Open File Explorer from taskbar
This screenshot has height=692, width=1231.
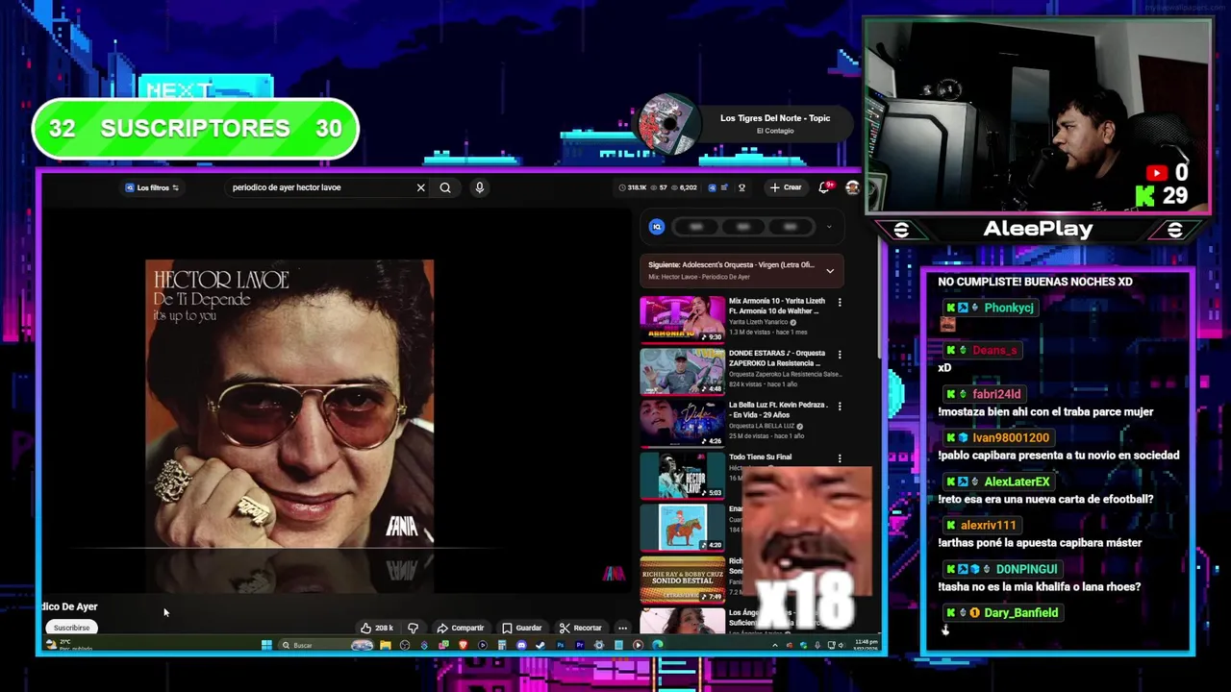386,645
